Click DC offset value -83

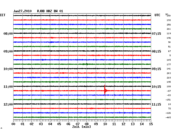(x=169, y=95)
